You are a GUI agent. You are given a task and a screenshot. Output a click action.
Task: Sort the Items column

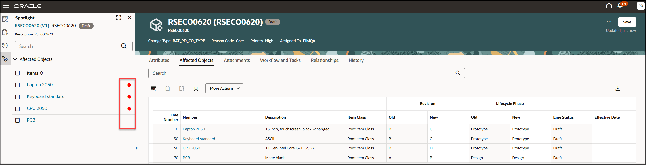pyautogui.click(x=41, y=73)
